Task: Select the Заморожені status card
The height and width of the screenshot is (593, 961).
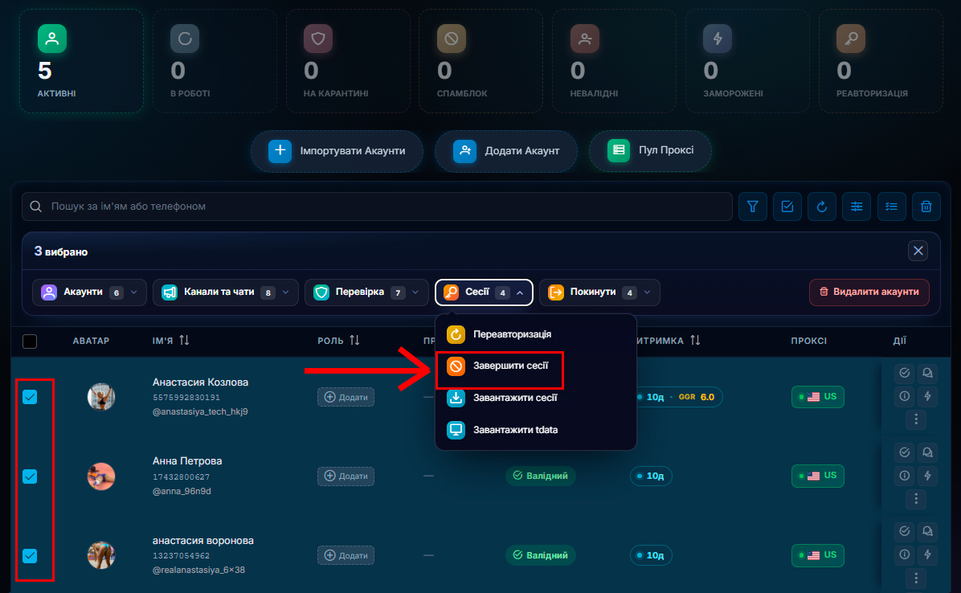Action: (748, 61)
